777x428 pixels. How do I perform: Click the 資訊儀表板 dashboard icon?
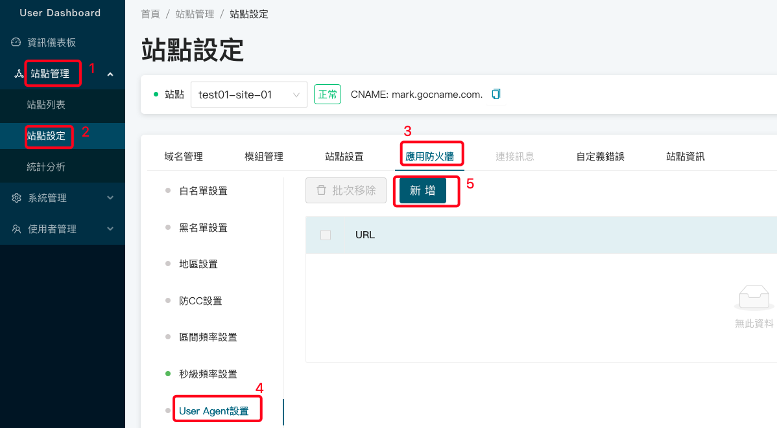(16, 42)
